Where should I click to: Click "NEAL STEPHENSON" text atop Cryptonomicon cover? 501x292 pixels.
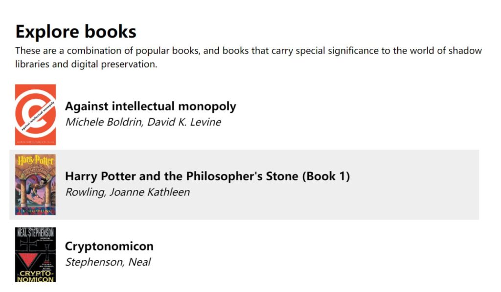coord(35,231)
